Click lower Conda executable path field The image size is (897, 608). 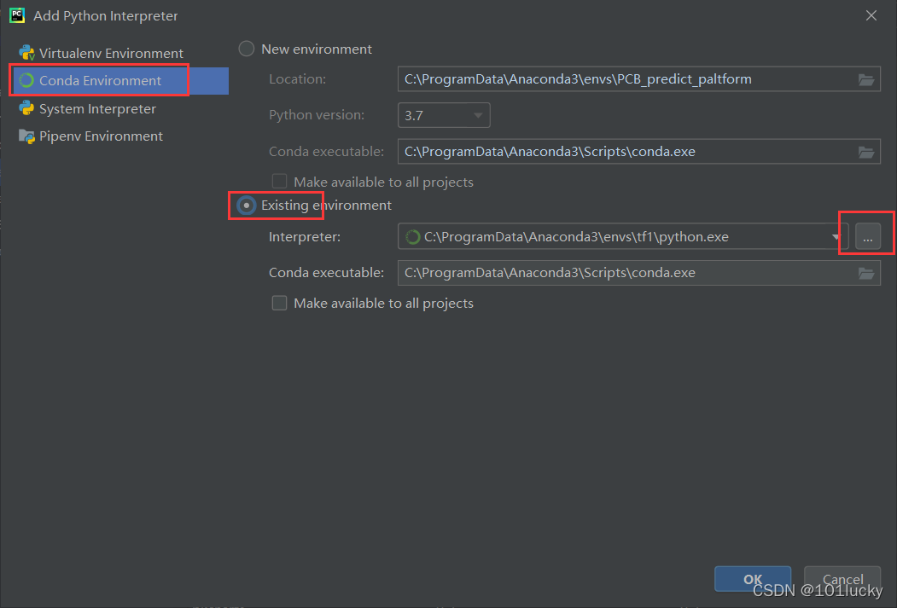point(638,273)
